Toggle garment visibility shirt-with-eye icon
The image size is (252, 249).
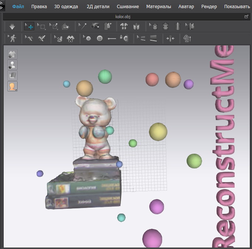13,55
